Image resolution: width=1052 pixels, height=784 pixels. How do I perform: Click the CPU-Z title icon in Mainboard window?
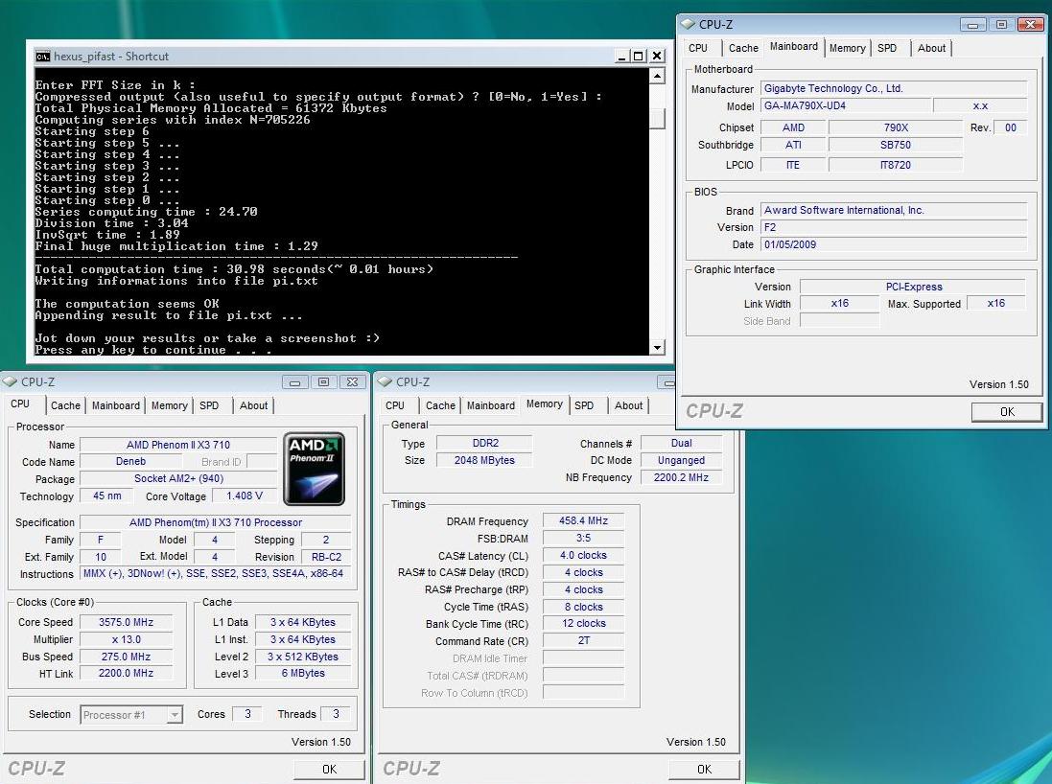[x=688, y=24]
